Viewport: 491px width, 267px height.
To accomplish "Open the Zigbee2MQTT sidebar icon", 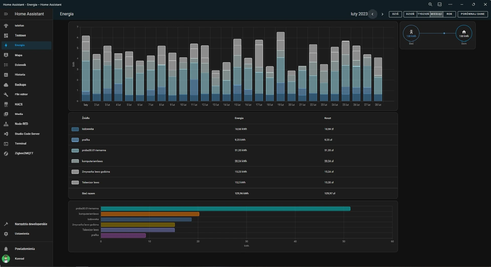I will point(6,153).
